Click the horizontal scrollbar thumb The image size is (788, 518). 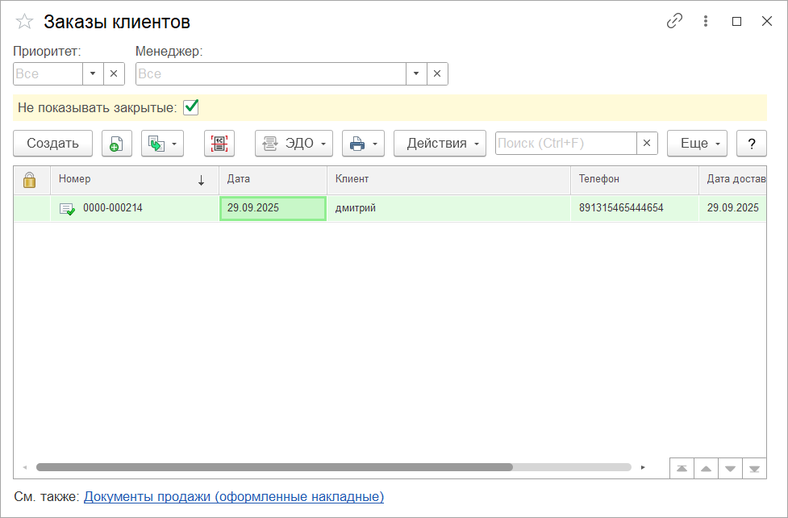pyautogui.click(x=274, y=467)
